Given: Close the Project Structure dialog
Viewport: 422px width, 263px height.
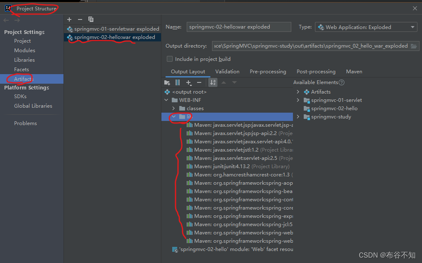Looking at the screenshot, I should click(x=415, y=8).
